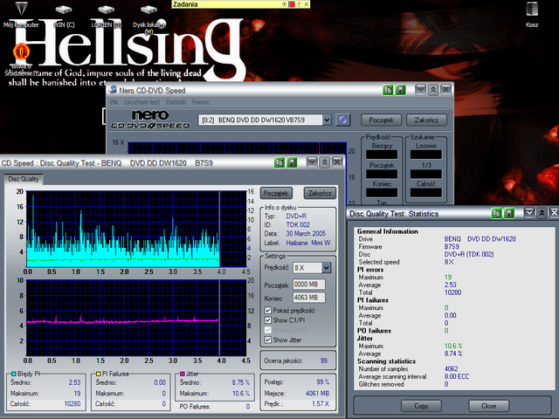Click the red square icon in Zadania bar
The width and height of the screenshot is (559, 419).
(292, 4)
